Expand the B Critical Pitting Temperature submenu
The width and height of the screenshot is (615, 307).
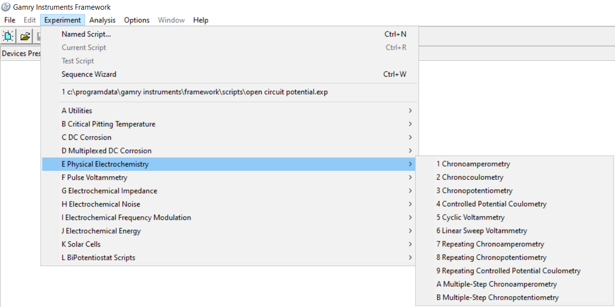[x=229, y=124]
